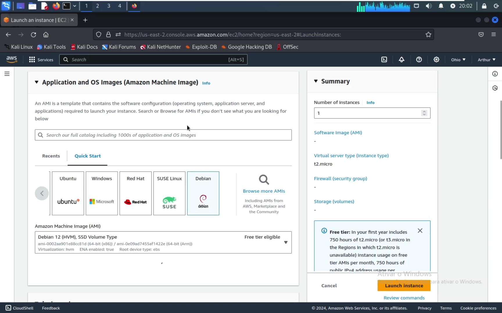This screenshot has width=502, height=313.
Task: Open the browser home page
Action: (x=46, y=35)
